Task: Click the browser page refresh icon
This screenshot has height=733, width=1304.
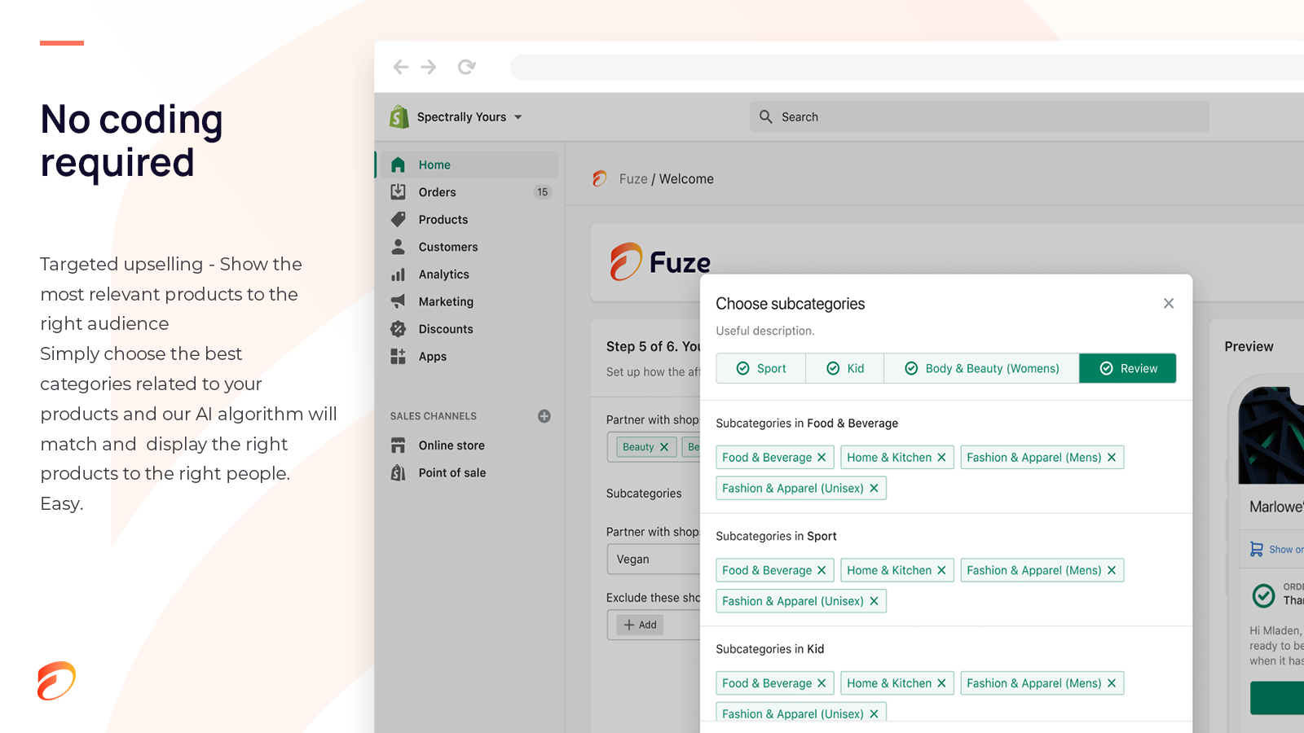Action: click(x=466, y=67)
